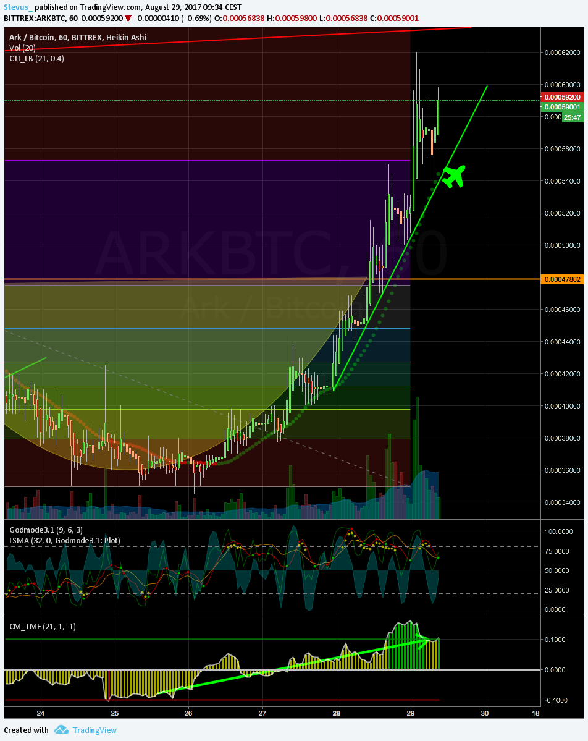Click the date label 26 on time axis
This screenshot has height=741, width=588.
[188, 713]
